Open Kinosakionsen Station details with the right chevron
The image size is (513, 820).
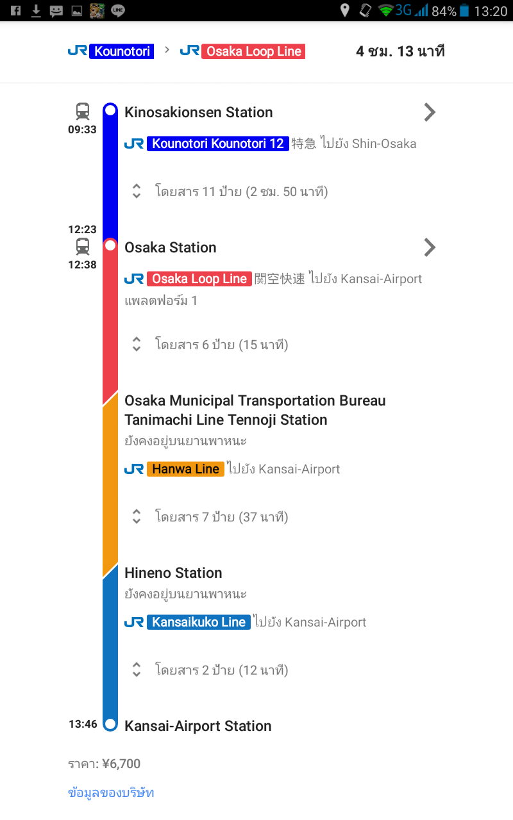430,112
